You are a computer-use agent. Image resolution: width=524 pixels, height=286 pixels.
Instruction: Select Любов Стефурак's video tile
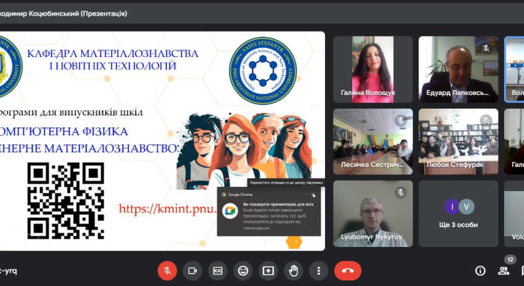(458, 141)
